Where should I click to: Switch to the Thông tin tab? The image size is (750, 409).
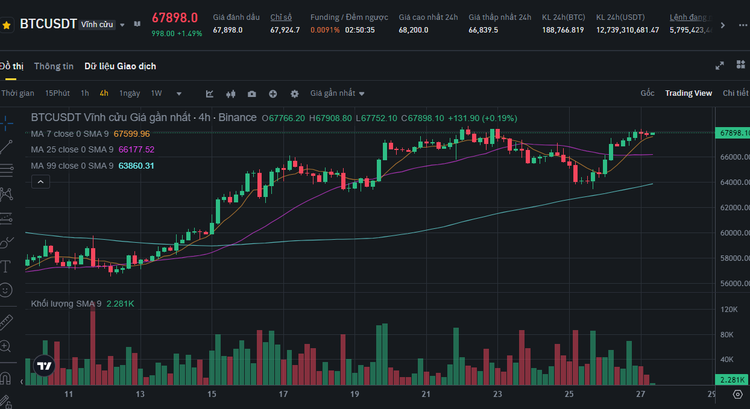pyautogui.click(x=54, y=66)
